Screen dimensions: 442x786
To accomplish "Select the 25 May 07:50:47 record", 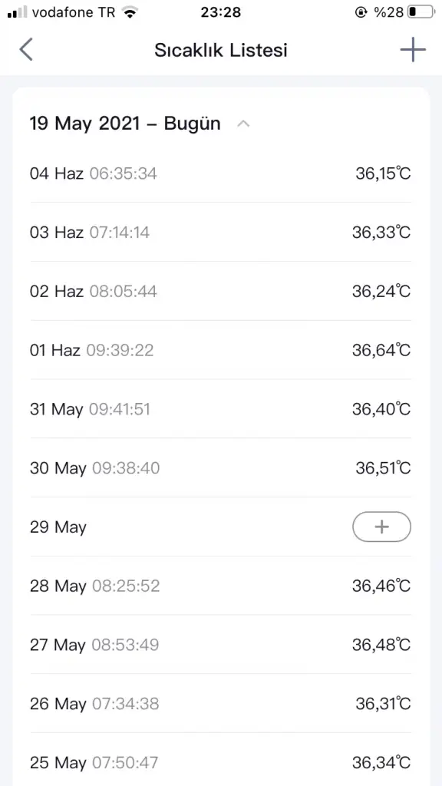I will tap(221, 762).
